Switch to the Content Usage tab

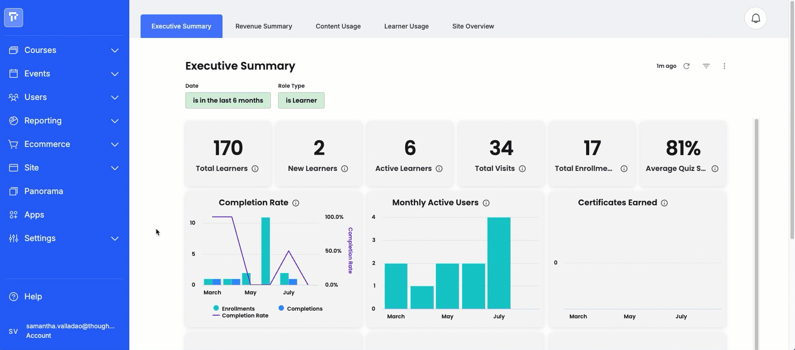[338, 26]
